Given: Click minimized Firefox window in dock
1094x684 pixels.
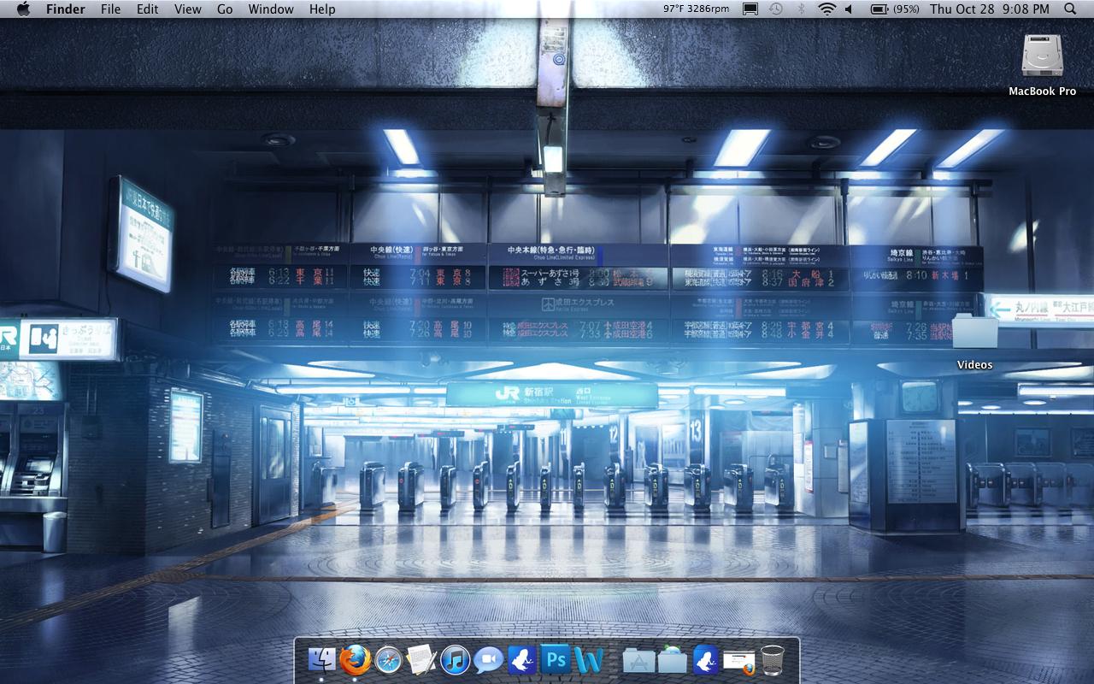Looking at the screenshot, I should pyautogui.click(x=739, y=661).
